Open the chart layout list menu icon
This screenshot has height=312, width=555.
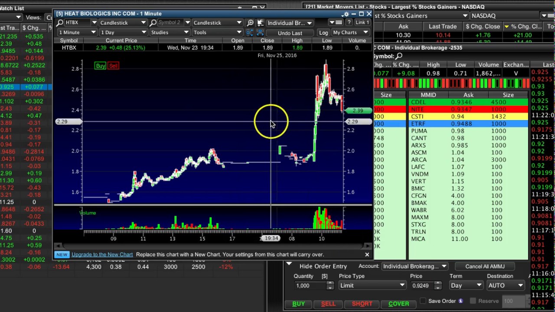click(335, 23)
